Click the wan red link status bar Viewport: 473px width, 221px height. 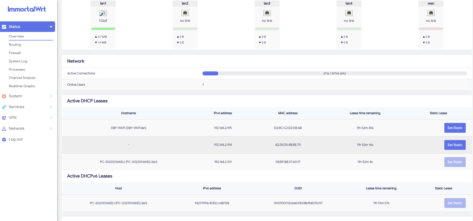431,29
